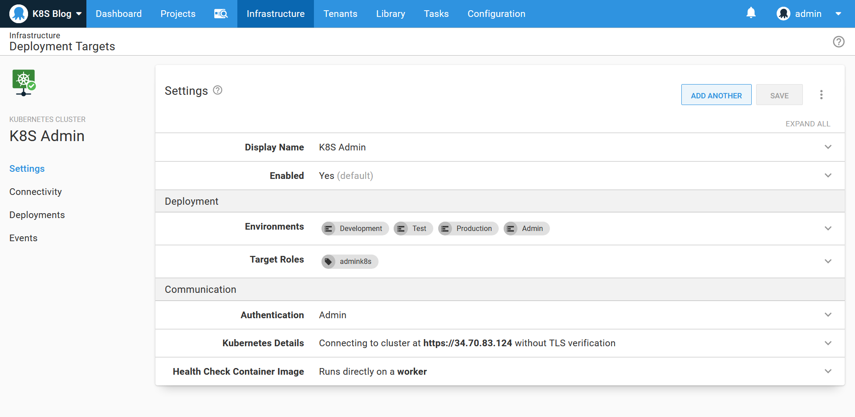Open the Tenants menu

point(340,14)
